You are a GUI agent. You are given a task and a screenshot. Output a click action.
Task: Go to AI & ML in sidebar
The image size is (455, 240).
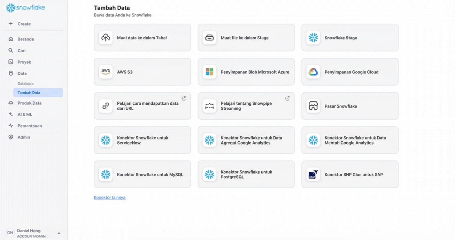[x=25, y=114]
